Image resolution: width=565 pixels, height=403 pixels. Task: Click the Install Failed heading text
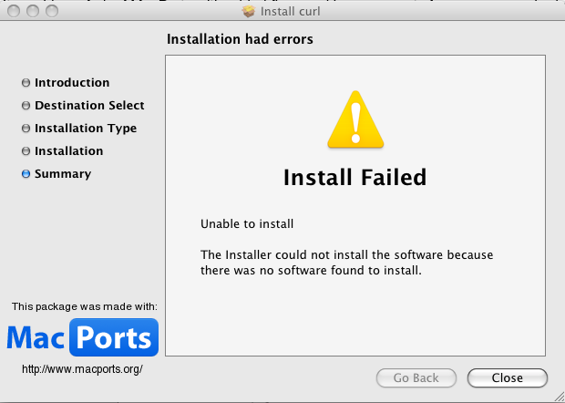click(x=354, y=178)
